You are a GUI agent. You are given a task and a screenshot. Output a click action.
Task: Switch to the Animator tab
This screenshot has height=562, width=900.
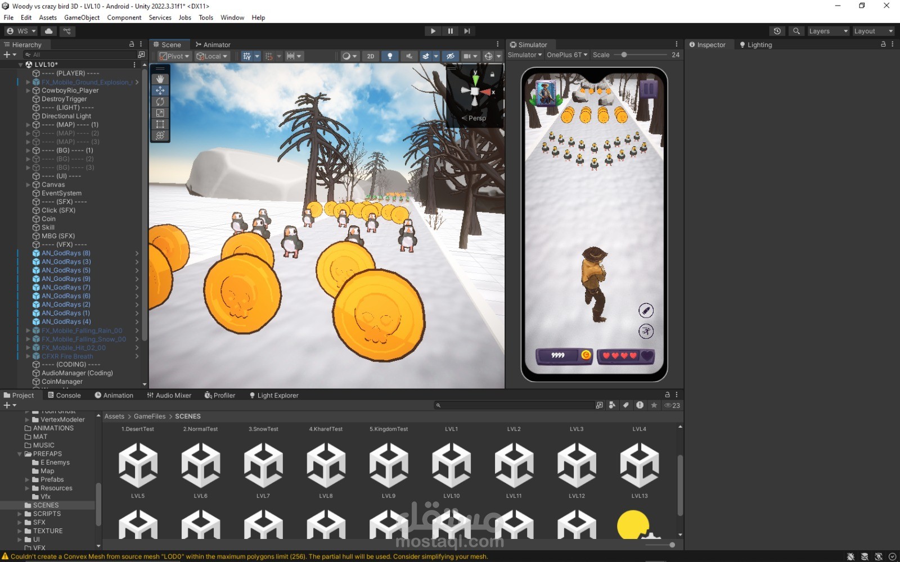[213, 44]
